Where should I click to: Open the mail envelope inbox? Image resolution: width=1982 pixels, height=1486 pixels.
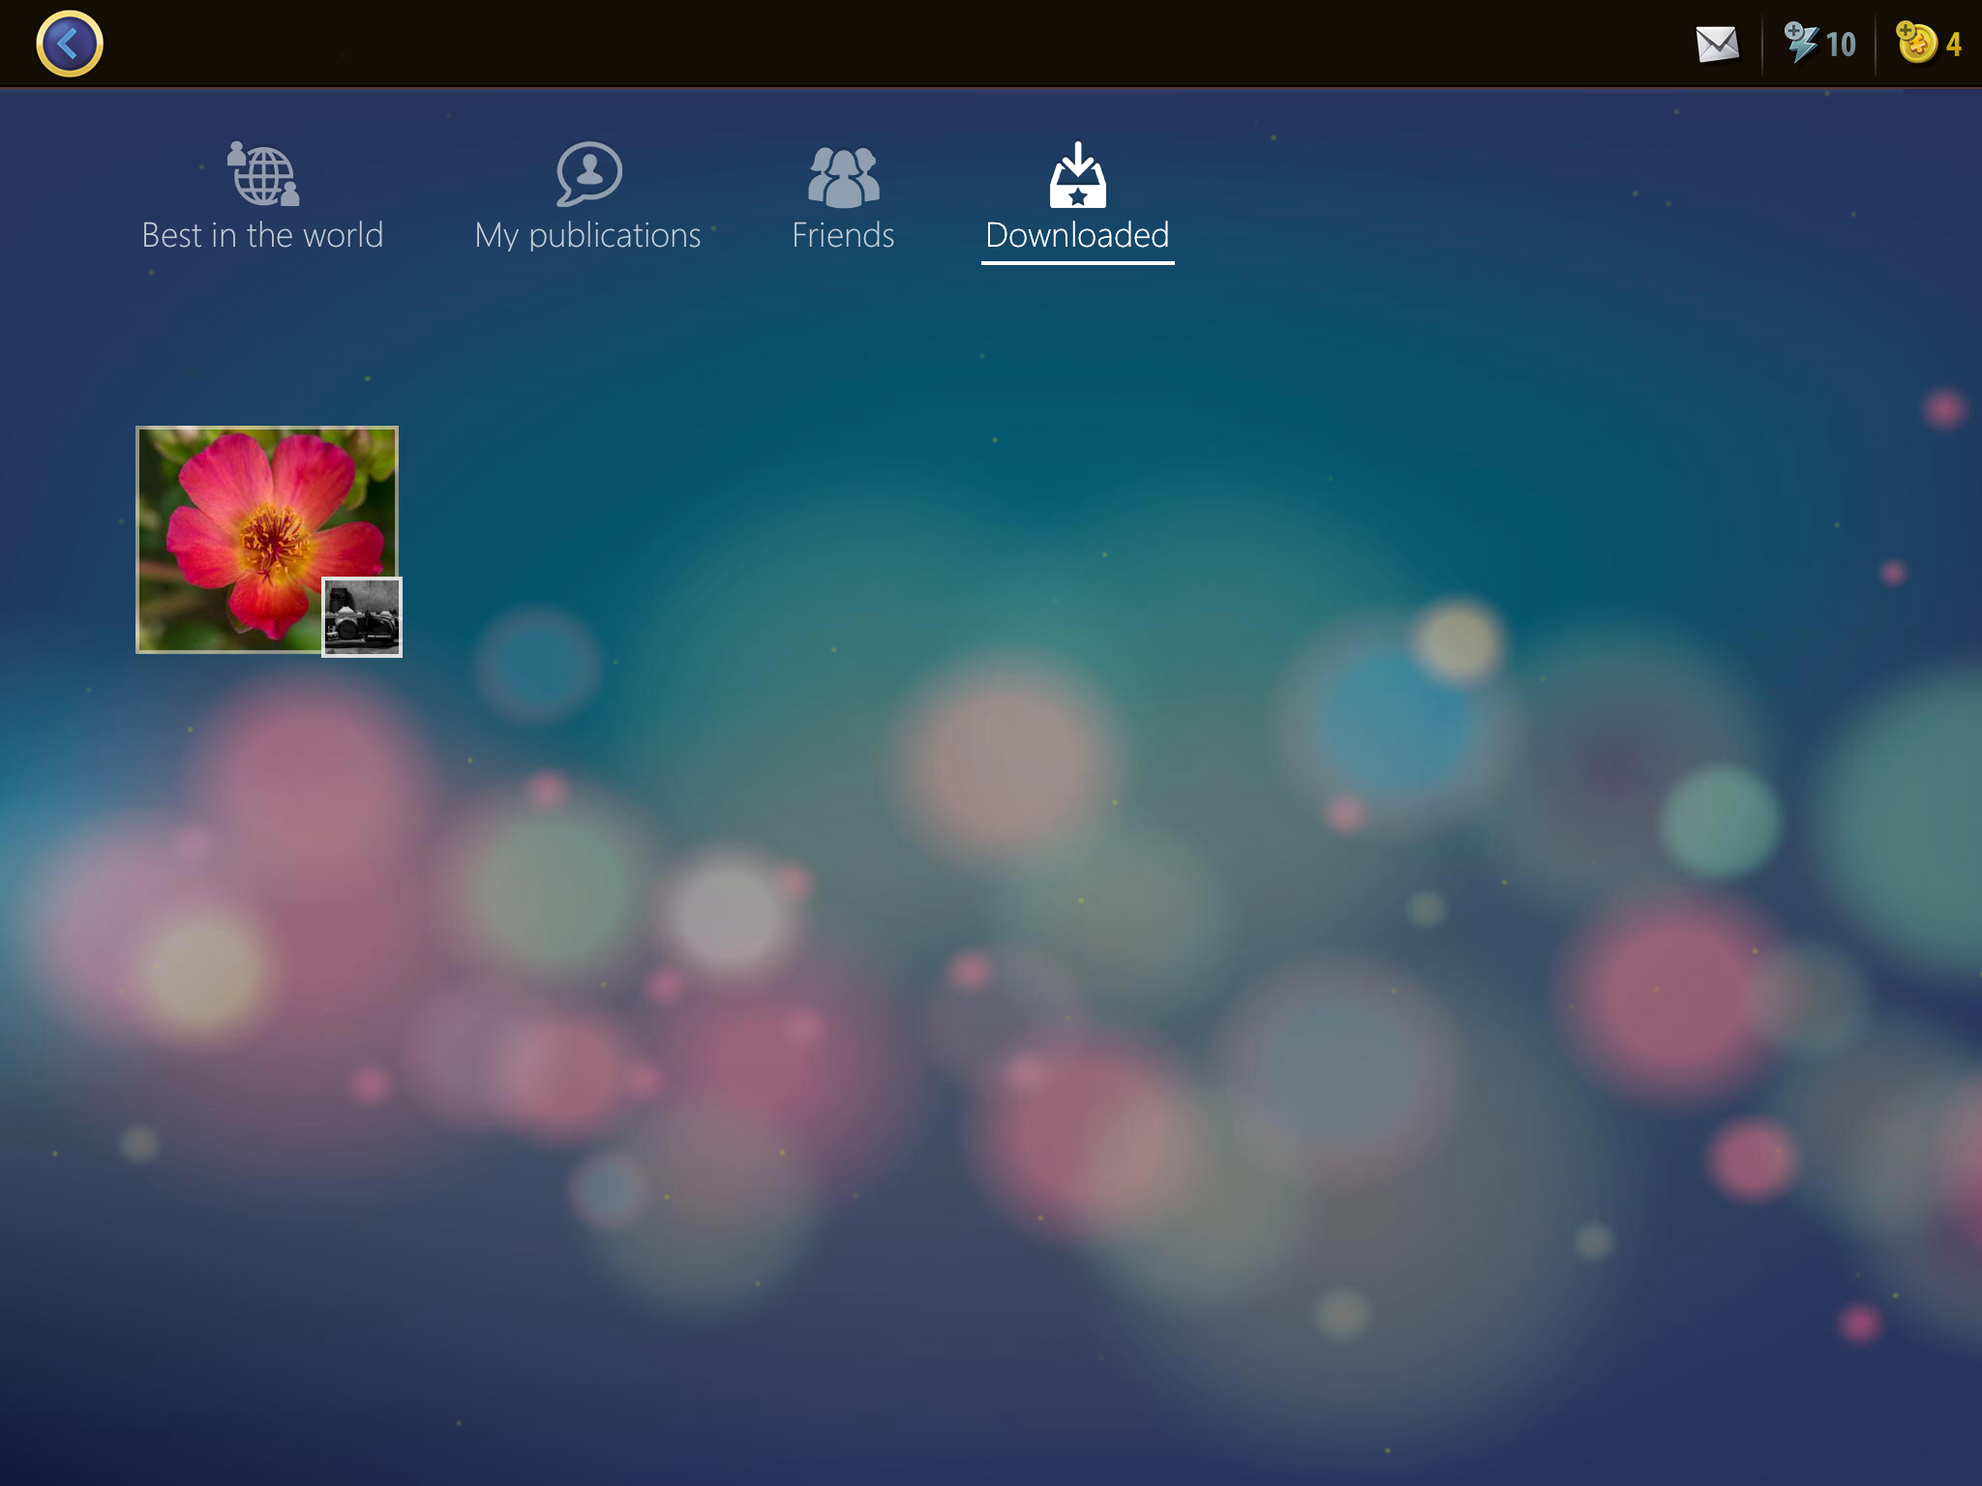tap(1718, 45)
